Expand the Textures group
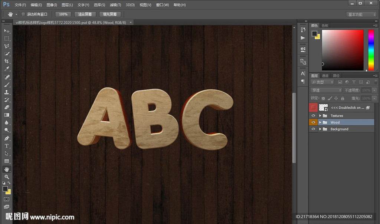 tap(320, 115)
